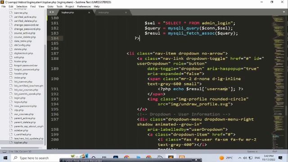Open certifed_active.php in the sidebar
This screenshot has height=162, width=288.
[x=25, y=17]
